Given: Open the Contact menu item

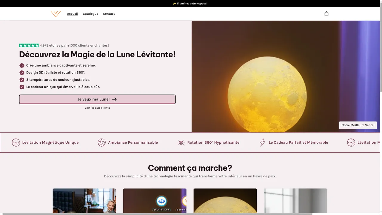Looking at the screenshot, I should tap(109, 14).
